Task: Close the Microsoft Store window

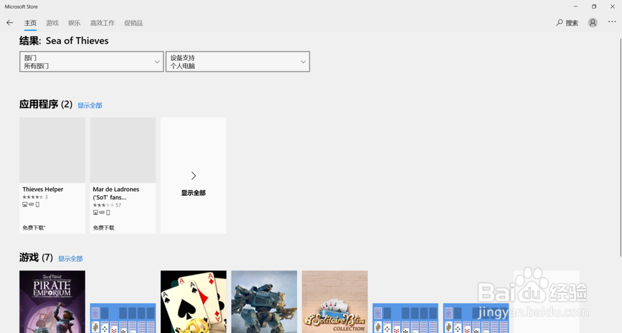Action: coord(613,6)
